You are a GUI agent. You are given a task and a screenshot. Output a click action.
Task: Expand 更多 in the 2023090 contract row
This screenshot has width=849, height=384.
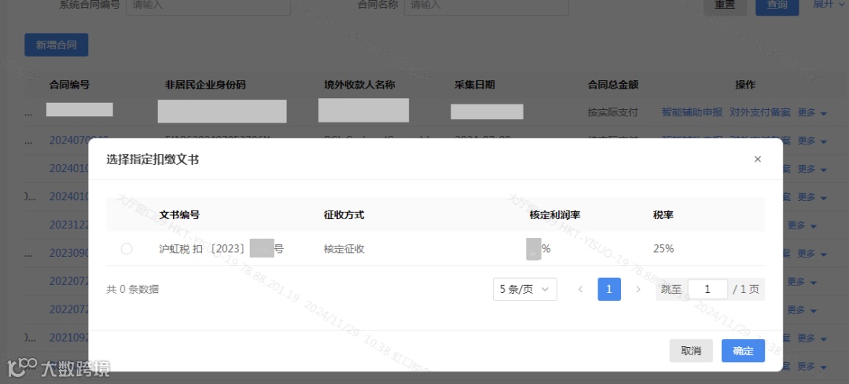point(812,253)
